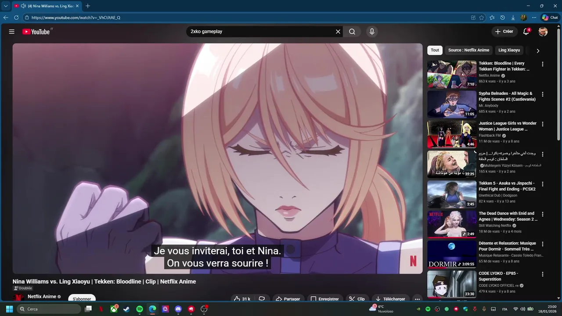Open options for CODE LYOKO EP85 video
Viewport: 562px width, 316px height.
(x=542, y=274)
